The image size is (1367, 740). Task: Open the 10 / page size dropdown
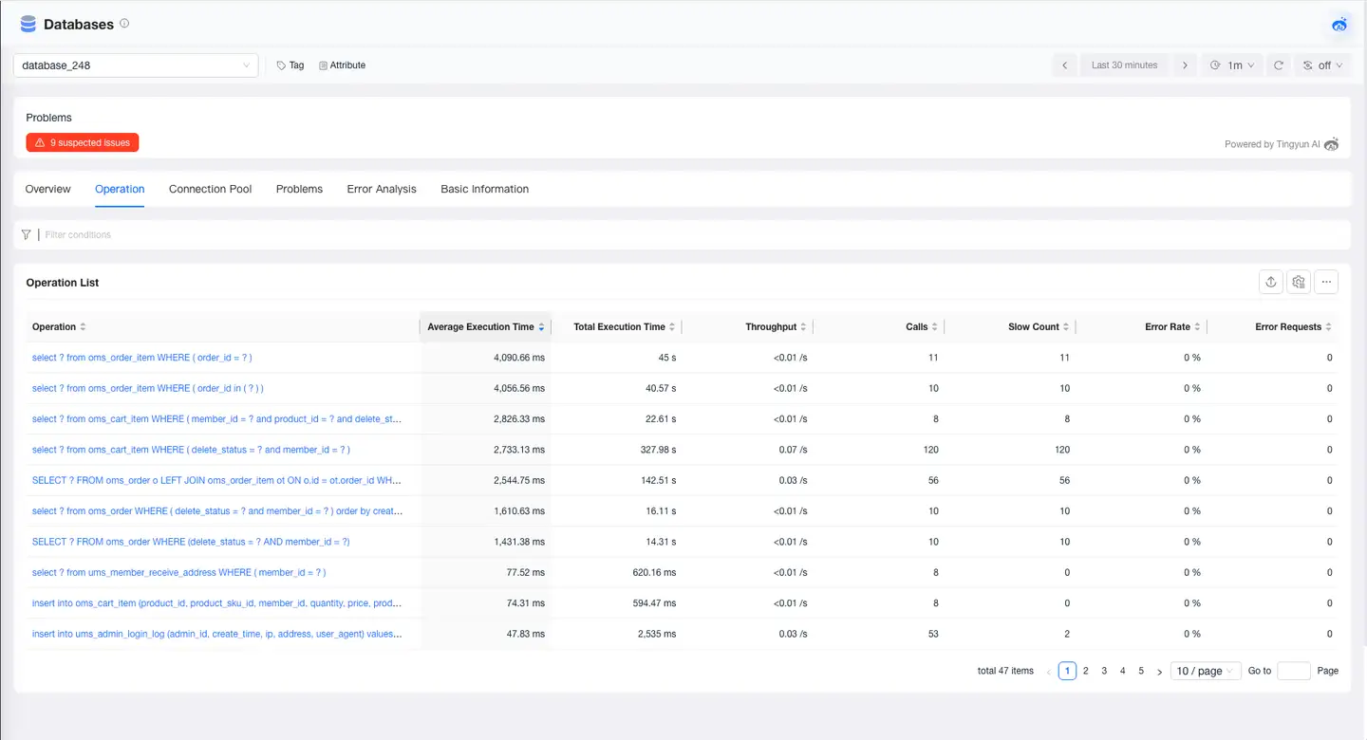pyautogui.click(x=1205, y=671)
